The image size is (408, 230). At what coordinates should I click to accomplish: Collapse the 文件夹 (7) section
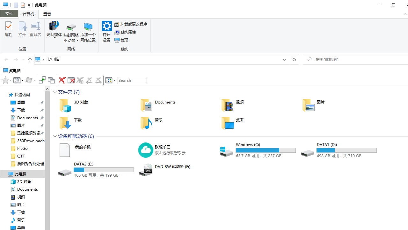coord(55,92)
